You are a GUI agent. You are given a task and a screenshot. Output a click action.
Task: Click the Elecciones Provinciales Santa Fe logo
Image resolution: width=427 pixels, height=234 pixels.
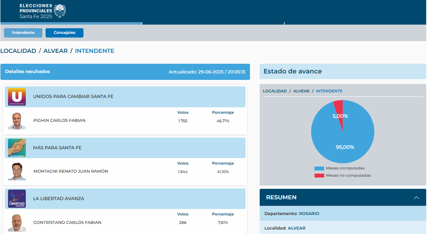(x=42, y=11)
